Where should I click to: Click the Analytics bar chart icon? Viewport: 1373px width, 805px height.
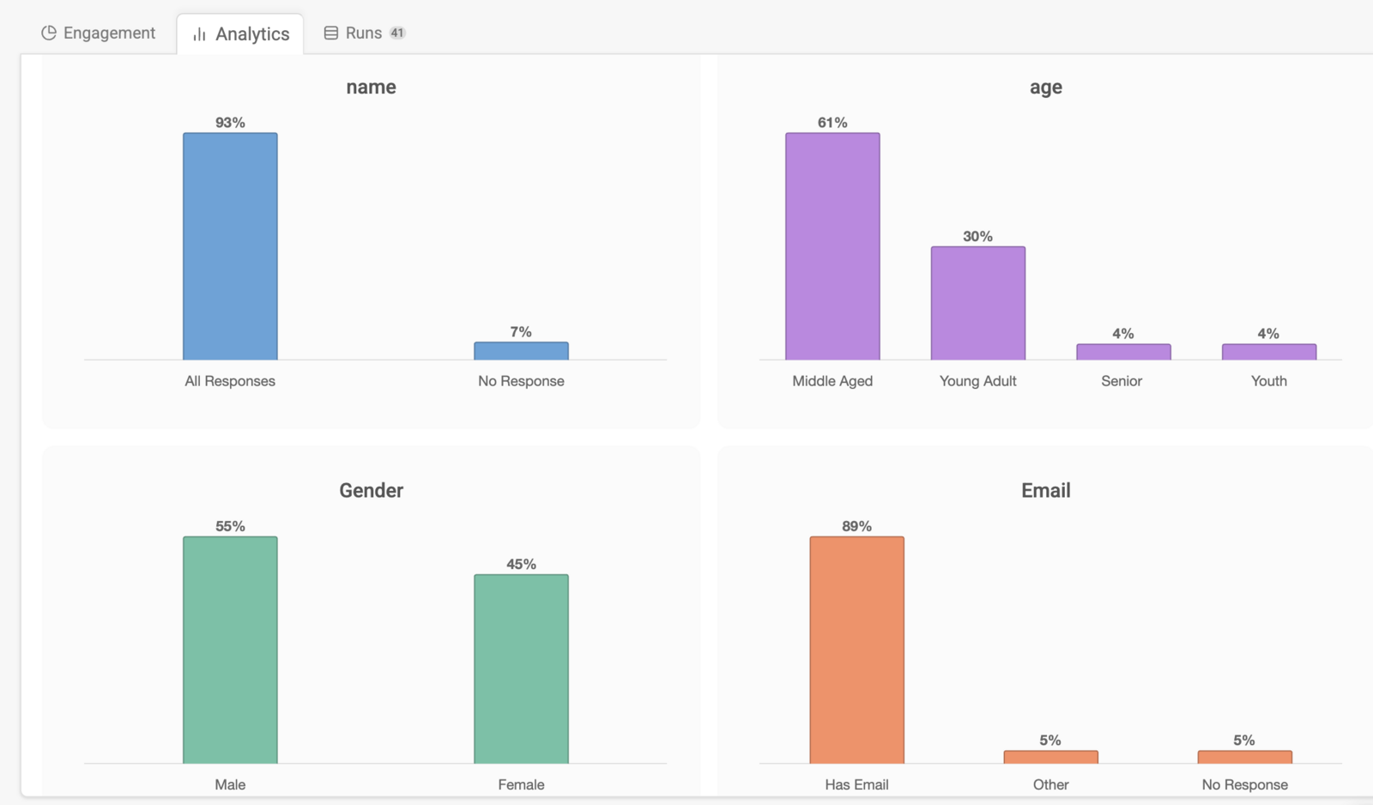pyautogui.click(x=199, y=34)
